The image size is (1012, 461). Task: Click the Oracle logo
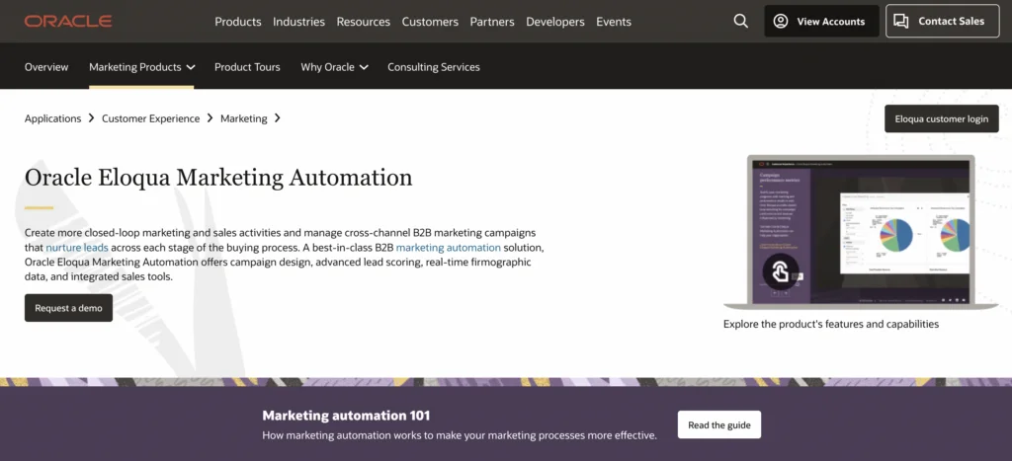pyautogui.click(x=68, y=22)
